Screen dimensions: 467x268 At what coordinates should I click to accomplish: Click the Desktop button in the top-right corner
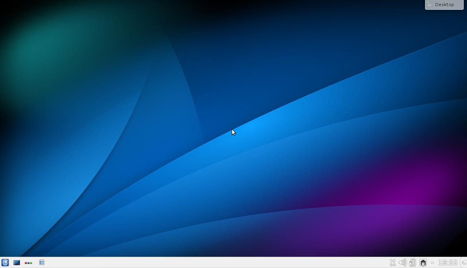click(x=444, y=4)
